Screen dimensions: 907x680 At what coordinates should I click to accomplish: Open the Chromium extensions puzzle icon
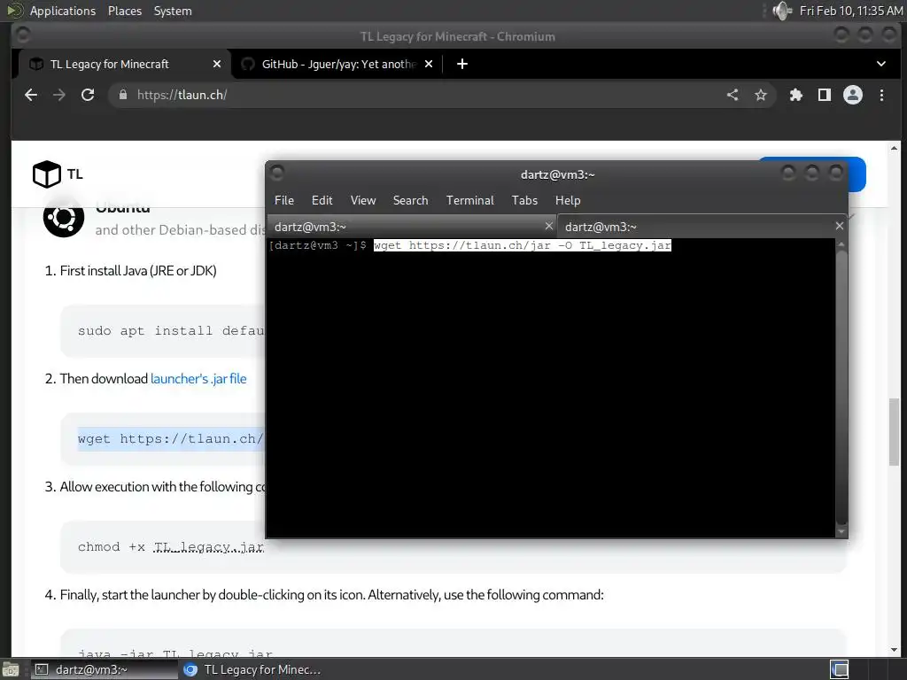coord(796,95)
